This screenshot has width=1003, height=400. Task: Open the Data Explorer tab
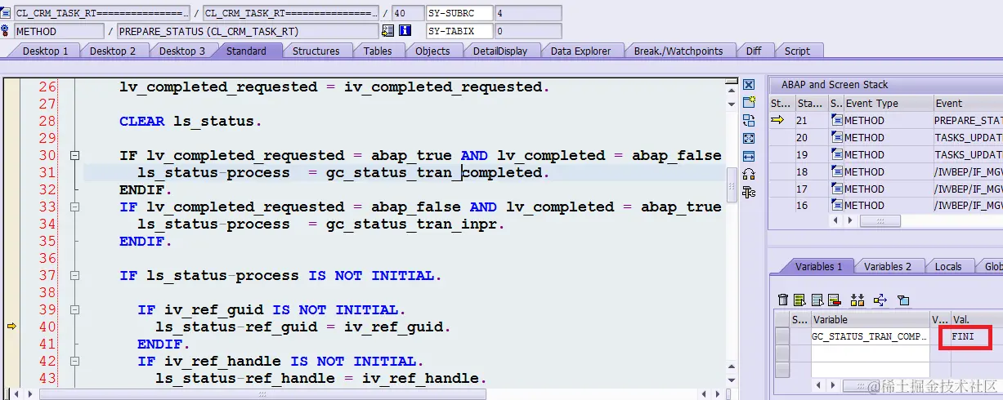[580, 51]
